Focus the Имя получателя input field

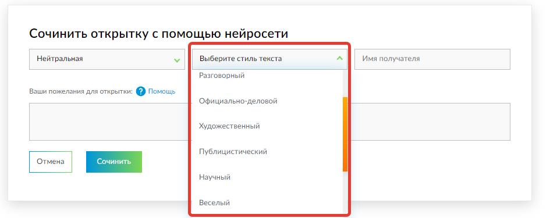[432, 59]
